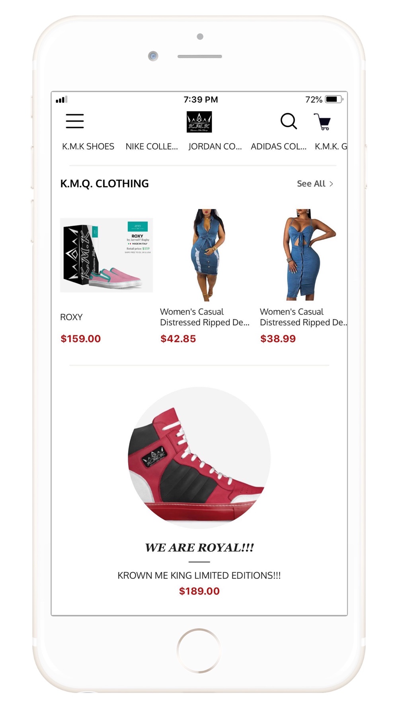The width and height of the screenshot is (398, 708).
Task: Tap the K.M.Q. CLOTHING section heading
Action: click(104, 184)
